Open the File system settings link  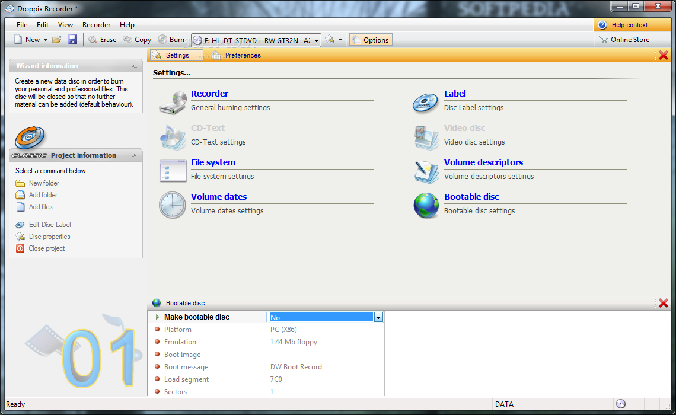tap(213, 162)
